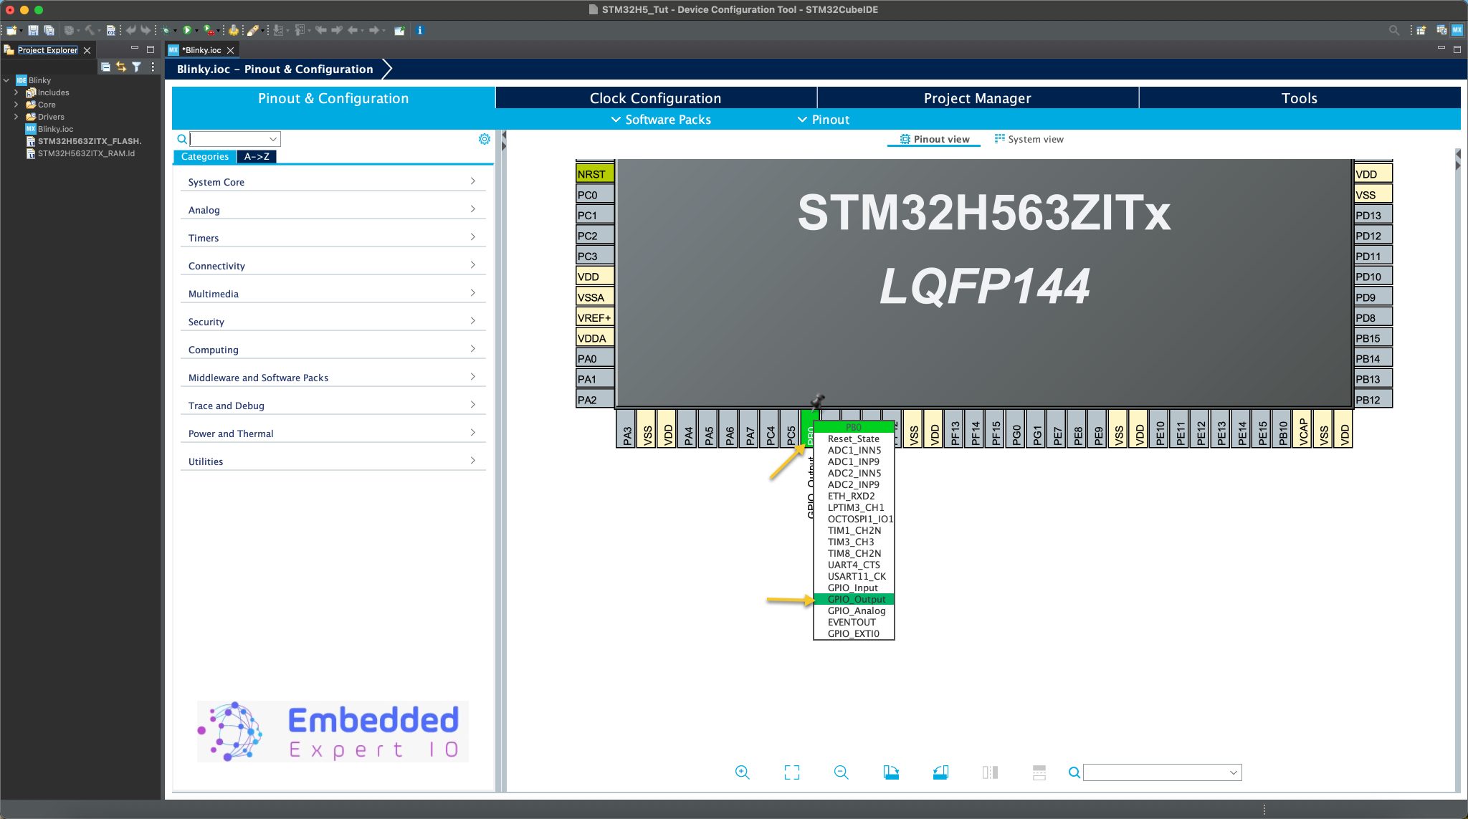
Task: Click the Pinout dropdown menu
Action: (x=823, y=120)
